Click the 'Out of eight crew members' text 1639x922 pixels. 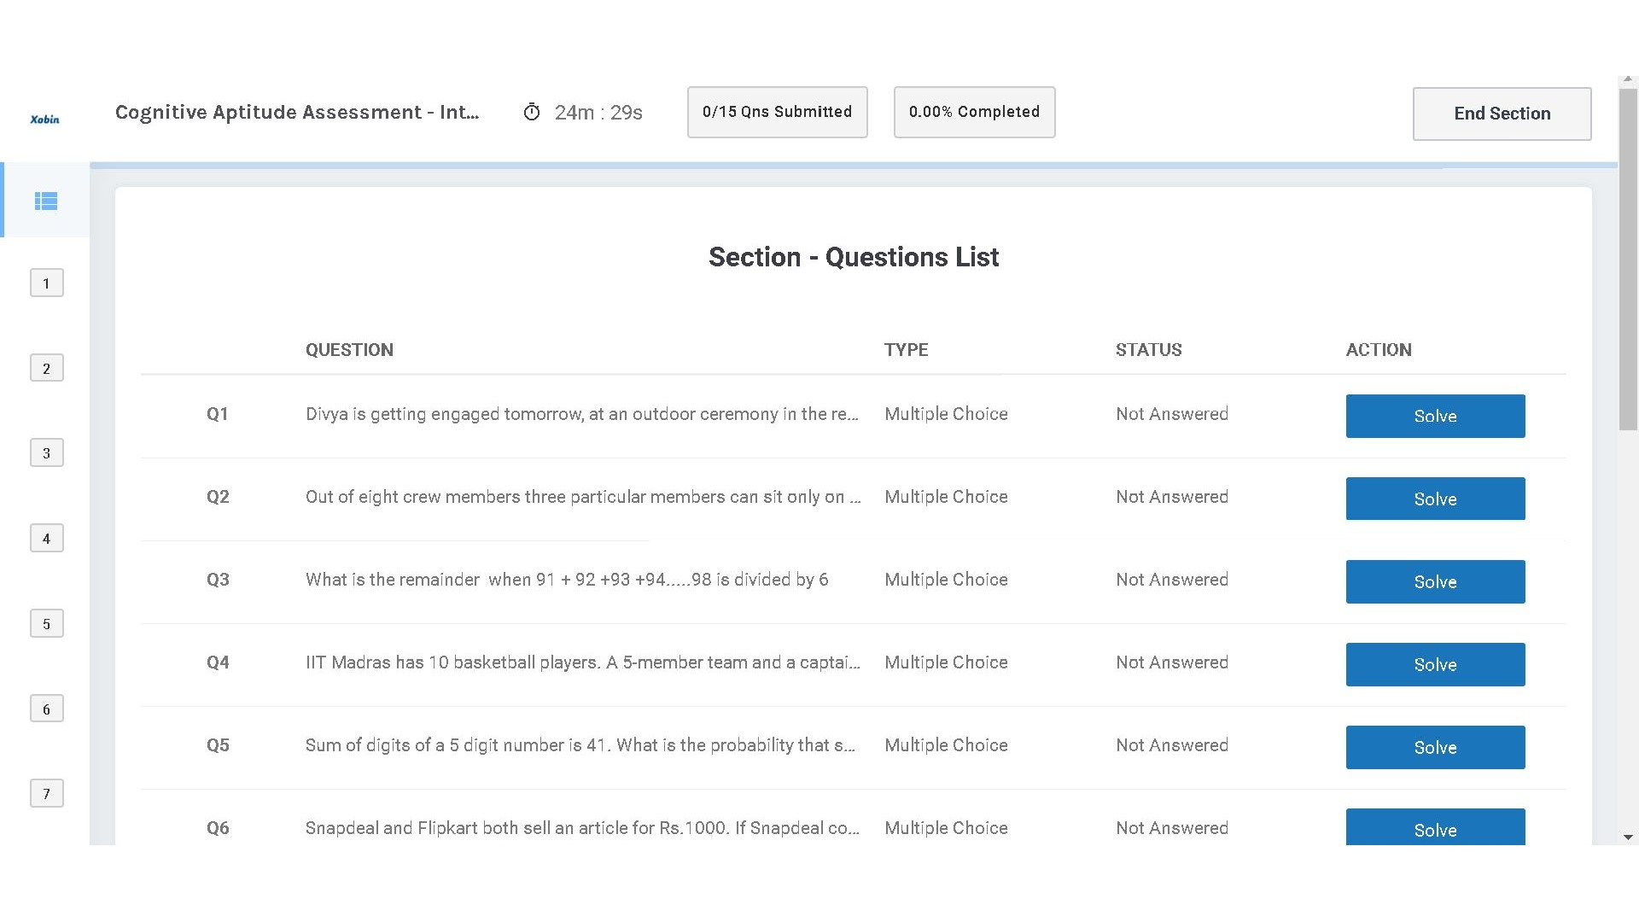pyautogui.click(x=583, y=497)
